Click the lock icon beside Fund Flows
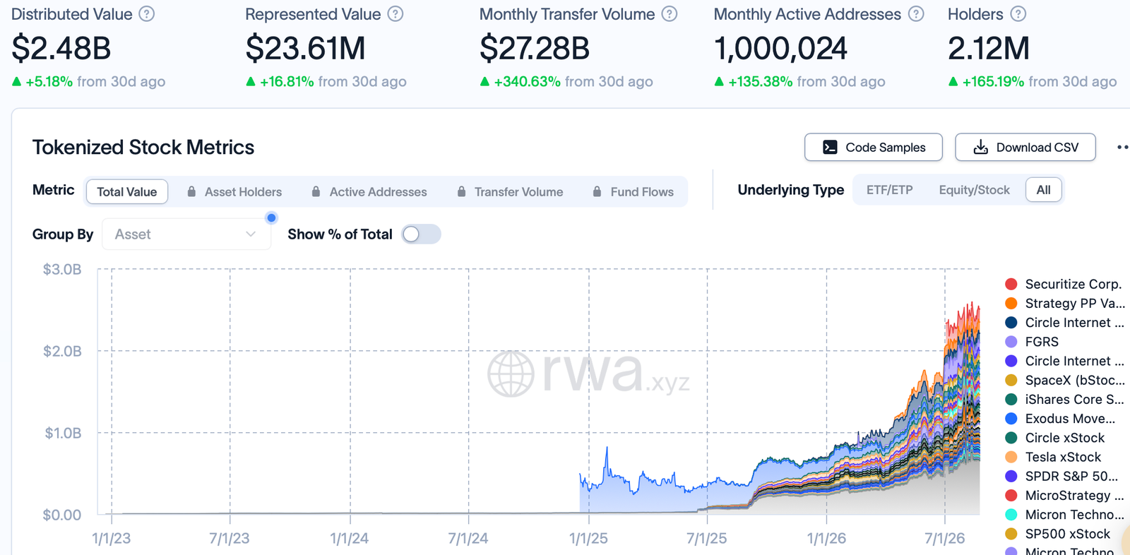The height and width of the screenshot is (555, 1130). pos(597,191)
